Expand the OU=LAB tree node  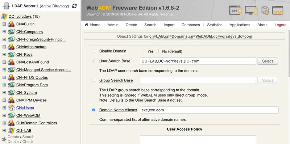point(4,131)
